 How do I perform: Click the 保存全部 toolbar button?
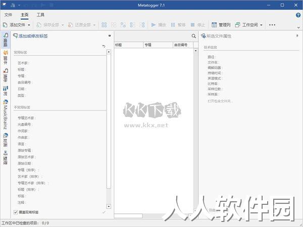pyautogui.click(x=48, y=25)
